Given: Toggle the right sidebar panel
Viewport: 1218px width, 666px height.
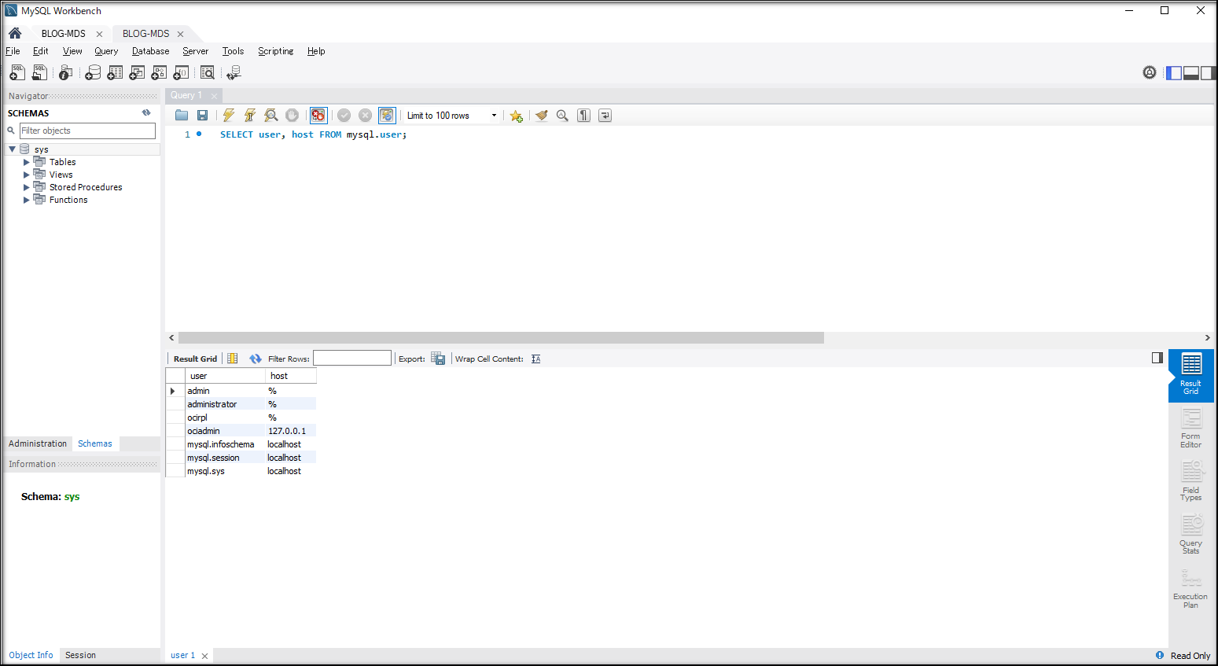Looking at the screenshot, I should [1207, 73].
